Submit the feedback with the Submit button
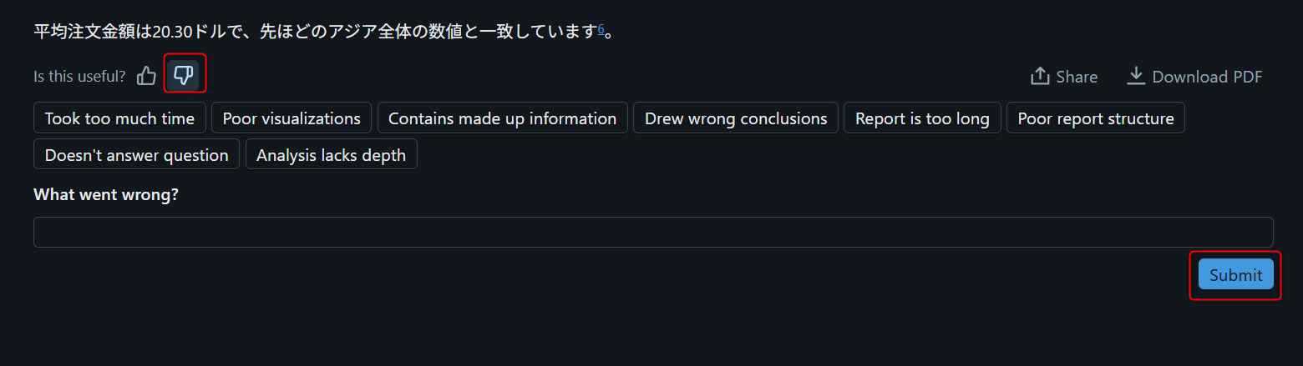 click(1235, 275)
